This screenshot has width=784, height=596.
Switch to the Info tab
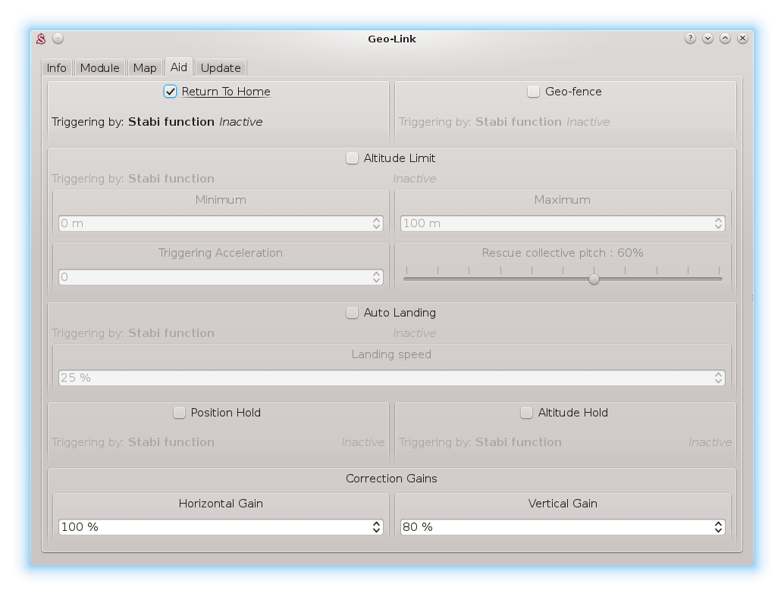click(57, 68)
